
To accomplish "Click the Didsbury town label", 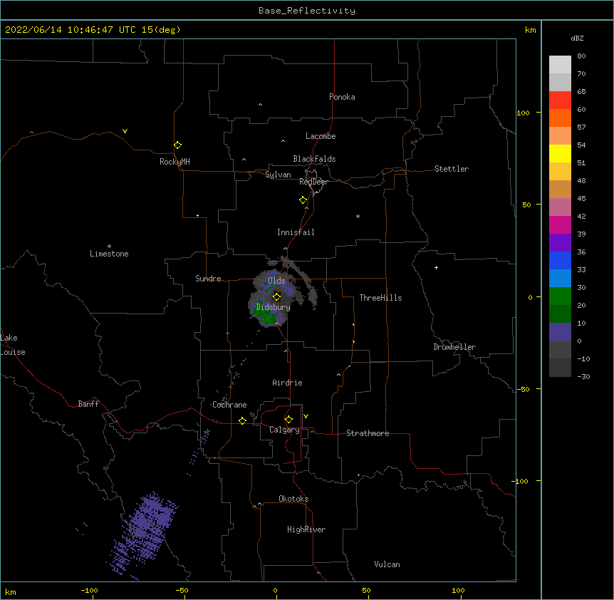I will tap(274, 307).
